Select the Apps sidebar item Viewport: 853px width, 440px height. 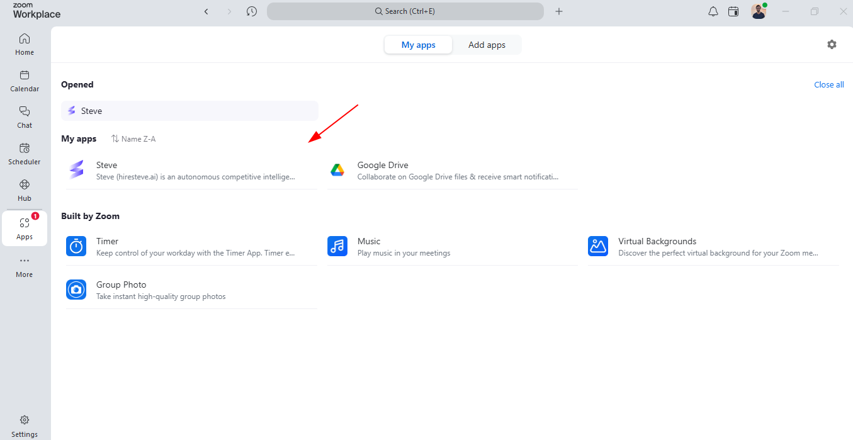click(x=25, y=228)
